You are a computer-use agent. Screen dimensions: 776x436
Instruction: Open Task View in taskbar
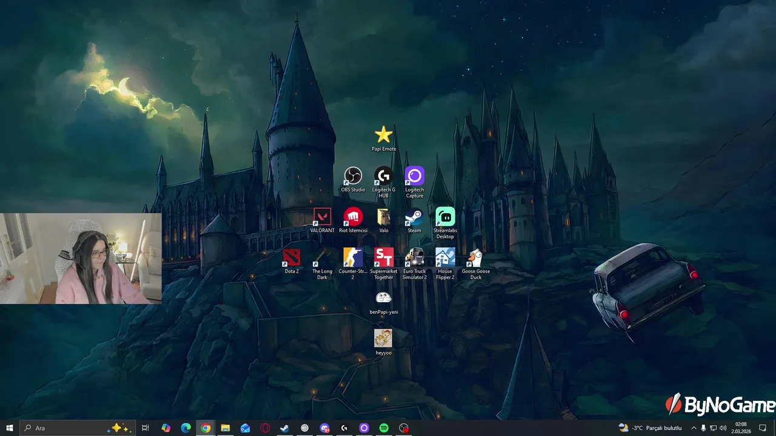pyautogui.click(x=145, y=428)
